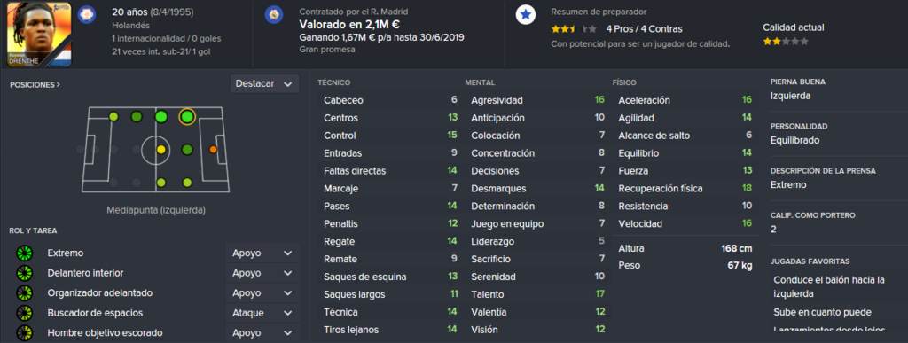Click the Hombre objetivo escorado wheel icon

tap(25, 333)
